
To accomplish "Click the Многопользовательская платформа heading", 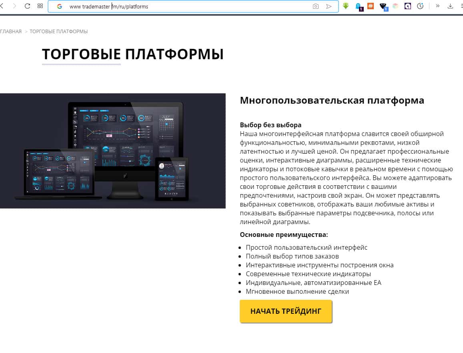I will coord(332,100).
